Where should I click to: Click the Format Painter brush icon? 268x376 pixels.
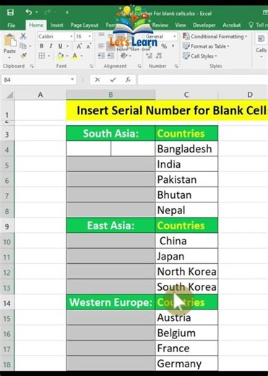tap(23, 56)
